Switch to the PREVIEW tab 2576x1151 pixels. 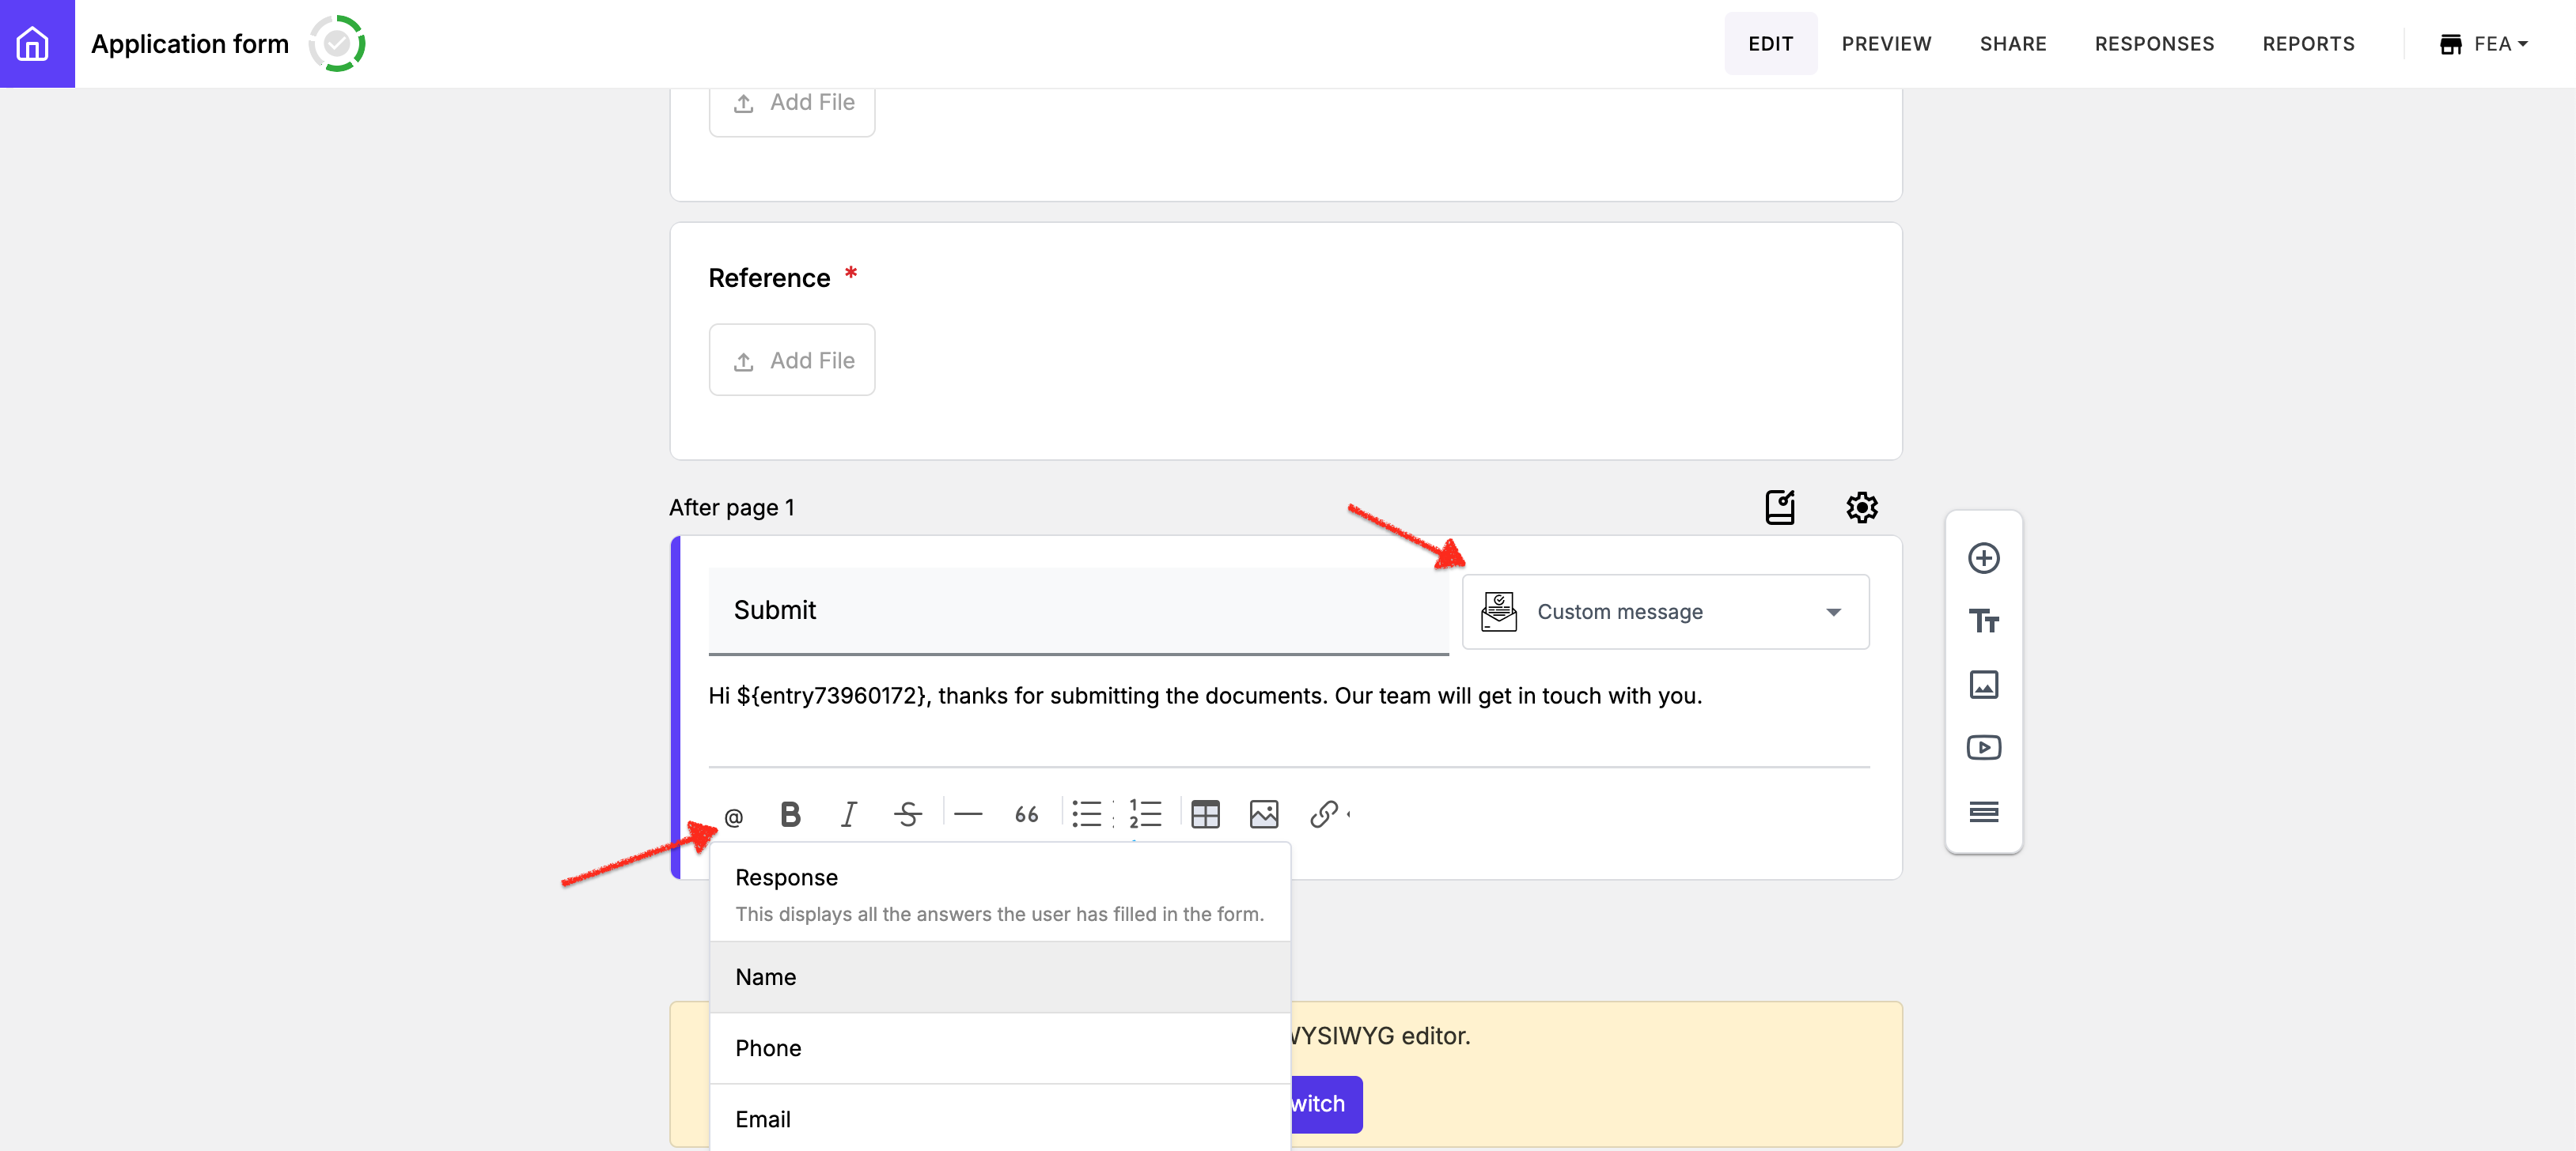[x=1886, y=44]
